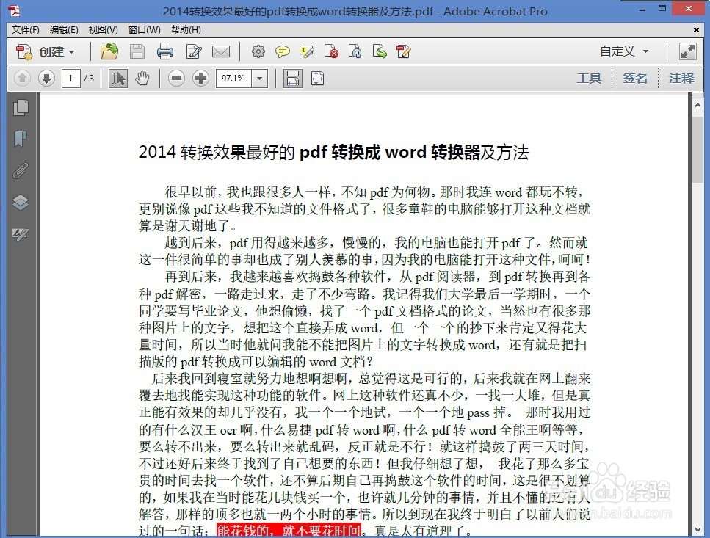Send file by email envelope icon

coord(221,51)
